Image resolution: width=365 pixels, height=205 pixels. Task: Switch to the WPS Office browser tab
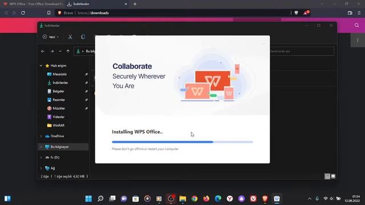coord(33,4)
